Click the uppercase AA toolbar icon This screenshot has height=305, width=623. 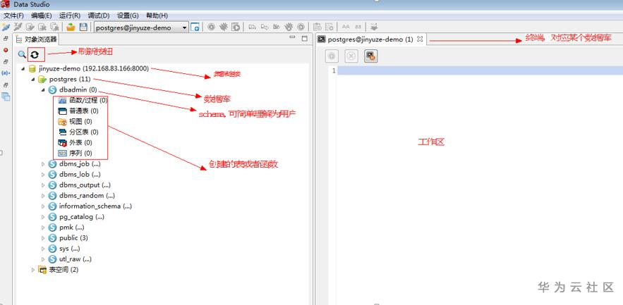346,27
